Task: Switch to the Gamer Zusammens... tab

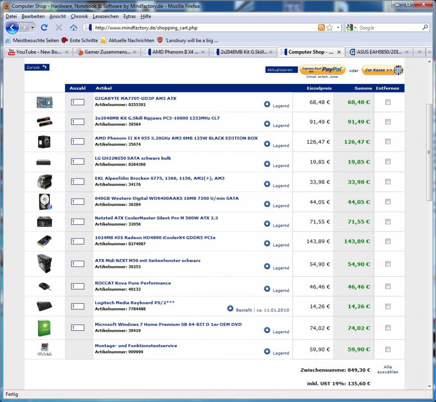Action: [107, 52]
